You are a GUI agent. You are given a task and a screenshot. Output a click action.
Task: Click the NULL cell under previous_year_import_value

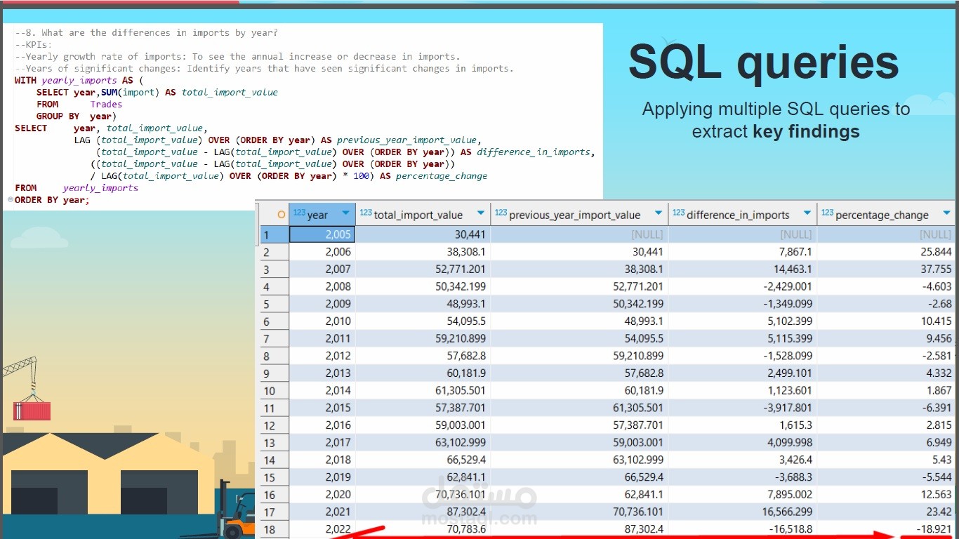[x=579, y=234]
